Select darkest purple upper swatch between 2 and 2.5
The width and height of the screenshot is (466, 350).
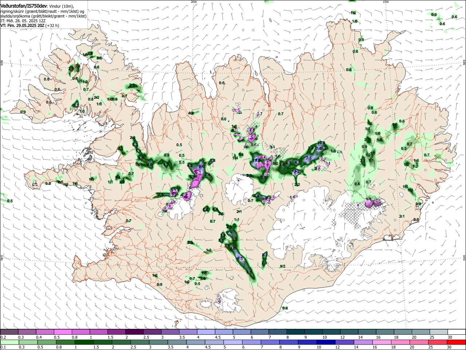point(134,332)
